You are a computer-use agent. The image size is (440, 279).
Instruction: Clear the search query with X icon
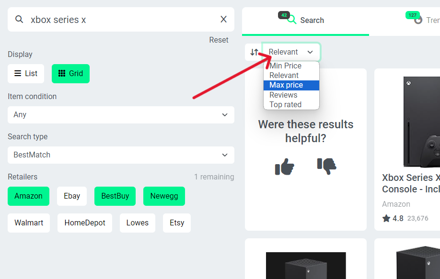click(223, 19)
